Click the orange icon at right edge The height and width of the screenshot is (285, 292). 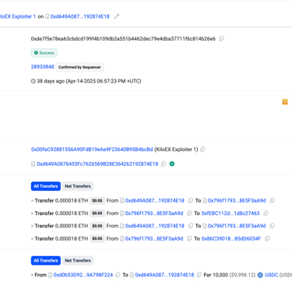click(x=285, y=102)
